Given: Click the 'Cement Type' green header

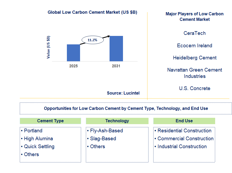Looking at the screenshot, I should [x=51, y=121].
